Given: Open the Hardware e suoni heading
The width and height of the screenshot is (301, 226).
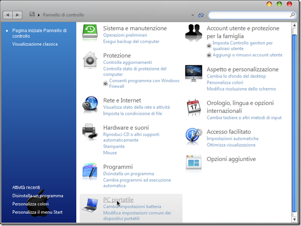Looking at the screenshot, I should click(126, 127).
